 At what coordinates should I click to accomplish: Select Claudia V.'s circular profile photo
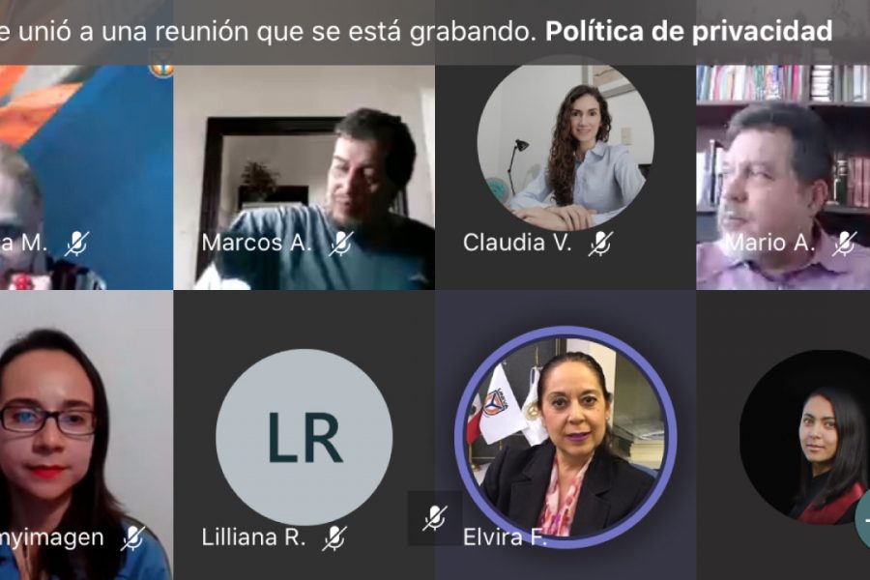[565, 143]
